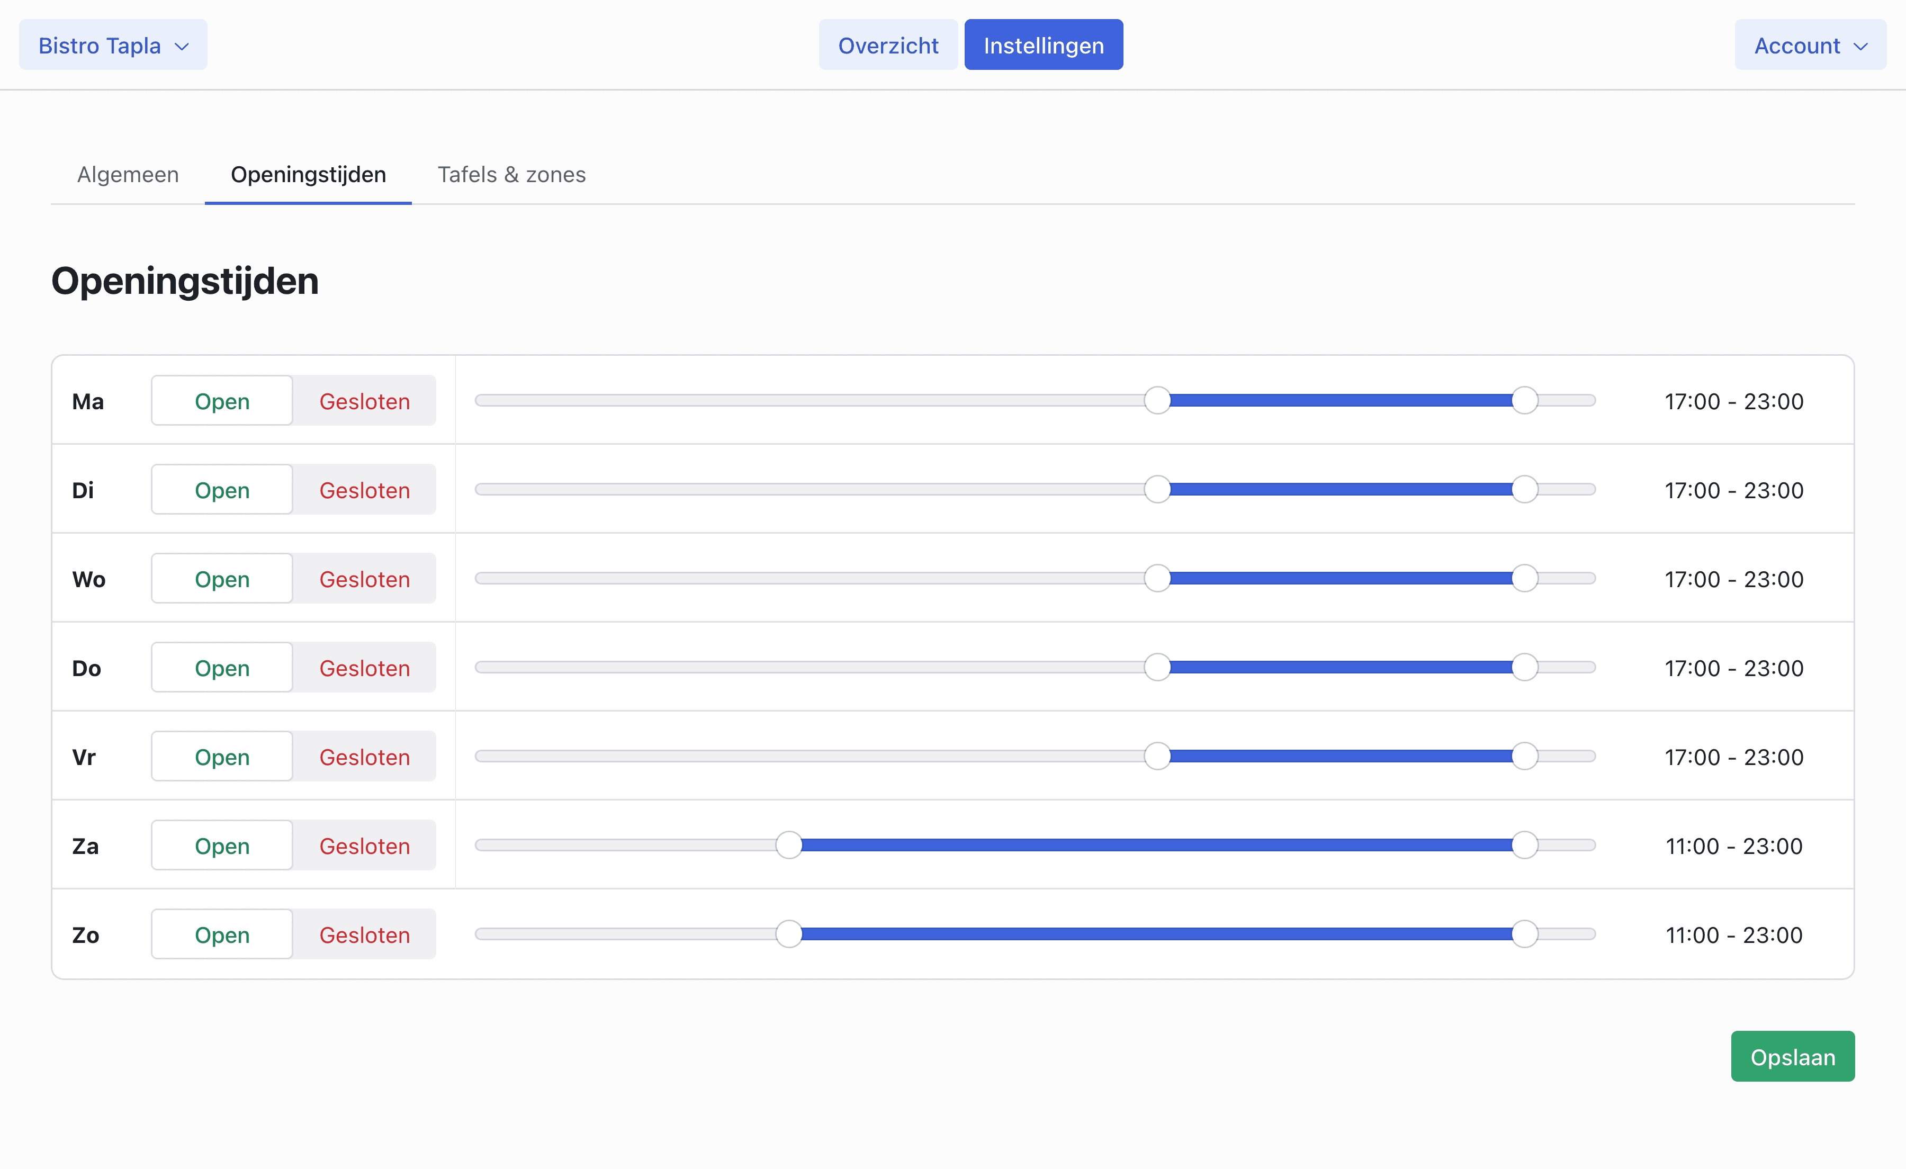Mark Saturday (Za) as Gesloten
The height and width of the screenshot is (1169, 1906).
364,846
